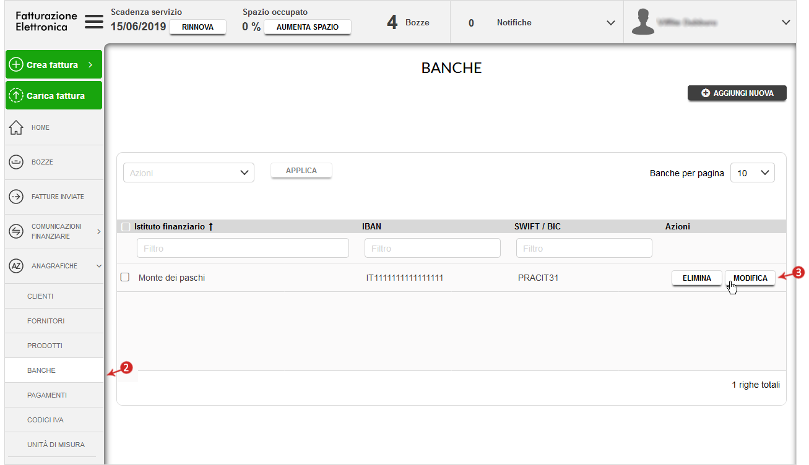Click the user avatar icon
Image resolution: width=809 pixels, height=465 pixels.
[x=643, y=22]
